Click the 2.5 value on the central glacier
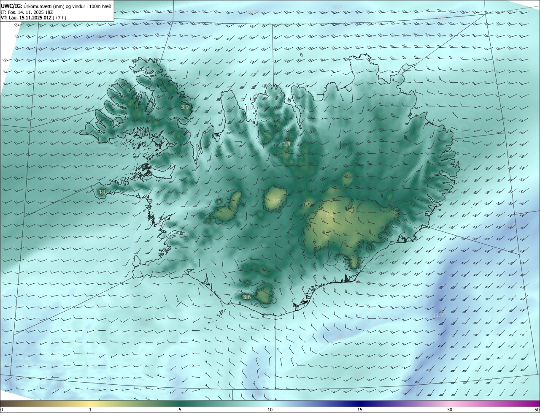The height and width of the screenshot is (413, 540). click(276, 201)
